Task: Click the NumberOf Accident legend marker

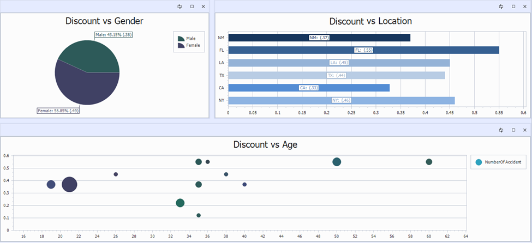Action: 479,162
